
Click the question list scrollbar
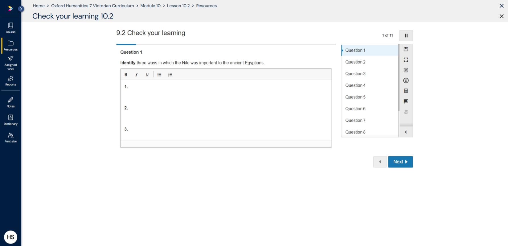tap(399, 78)
